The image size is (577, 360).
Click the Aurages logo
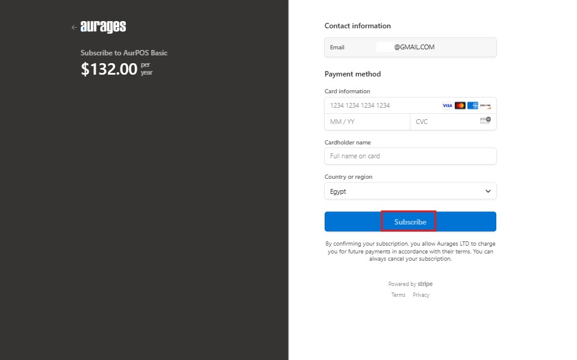click(103, 26)
